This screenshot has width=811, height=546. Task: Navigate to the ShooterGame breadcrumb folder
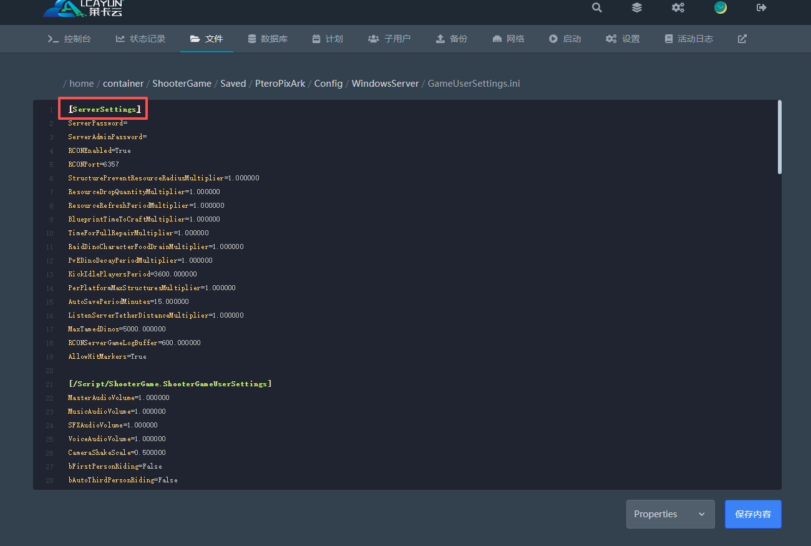(182, 84)
